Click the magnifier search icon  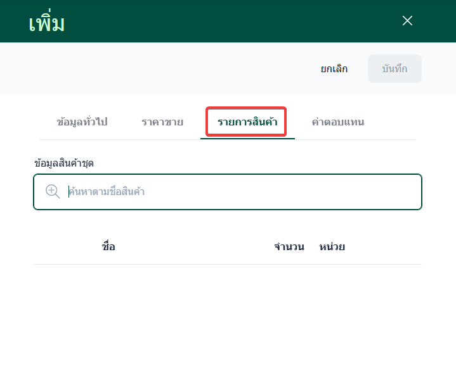tap(53, 191)
